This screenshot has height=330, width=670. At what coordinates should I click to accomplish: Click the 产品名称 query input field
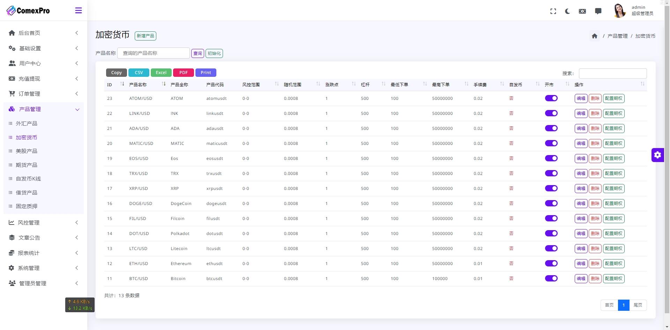click(x=154, y=53)
